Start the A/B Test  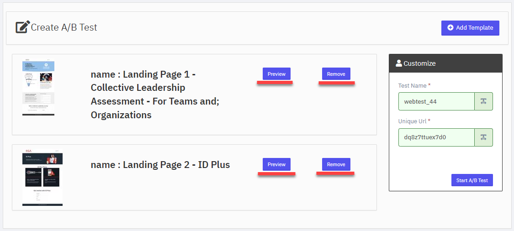[472, 180]
